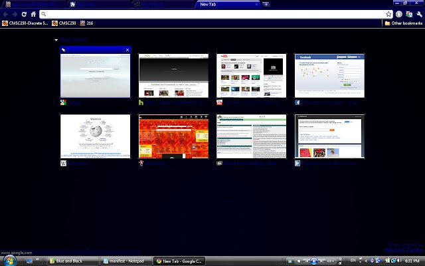Screen dimensions: 425x266
Task: Open the EN language indicator
Action: tap(353, 261)
